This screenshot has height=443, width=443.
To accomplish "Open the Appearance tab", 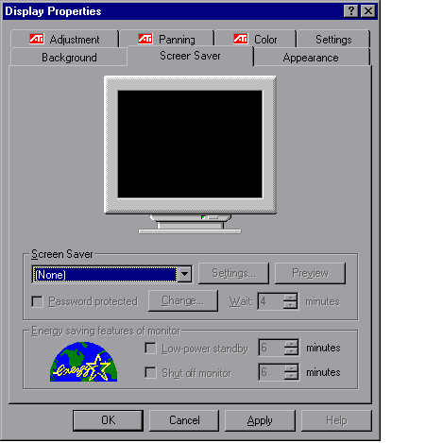I will click(311, 58).
